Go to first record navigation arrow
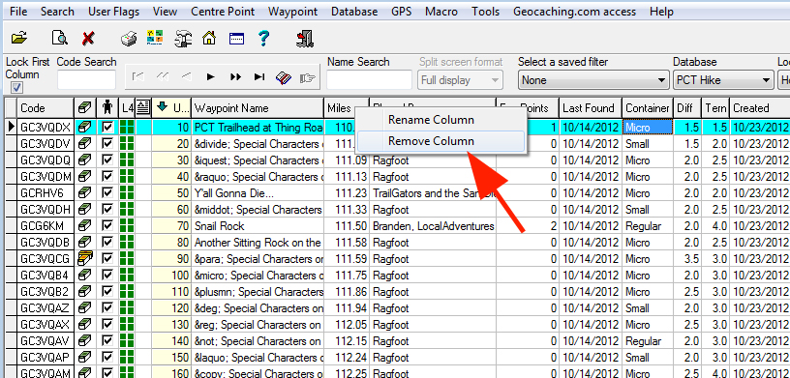Screen dimensions: 790x378 137,77
